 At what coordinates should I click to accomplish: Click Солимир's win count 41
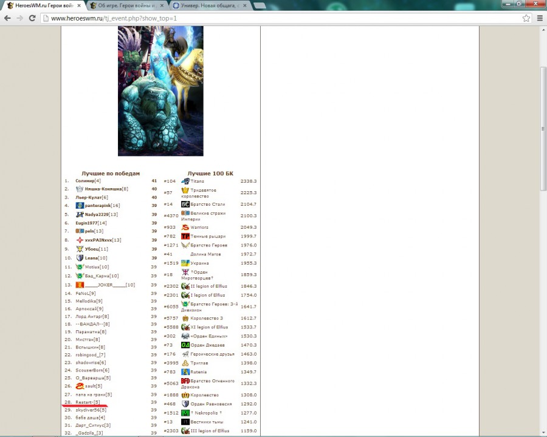[x=154, y=181]
